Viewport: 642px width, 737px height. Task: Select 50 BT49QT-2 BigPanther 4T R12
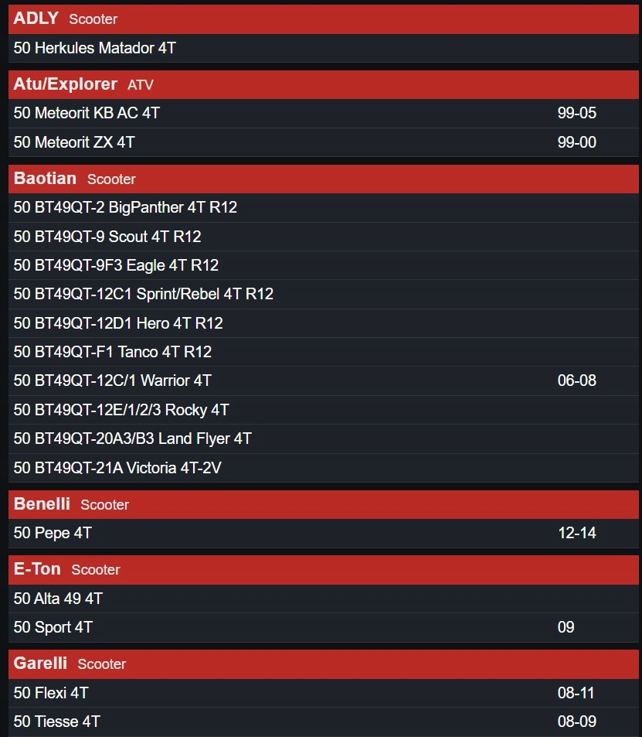pyautogui.click(x=323, y=208)
